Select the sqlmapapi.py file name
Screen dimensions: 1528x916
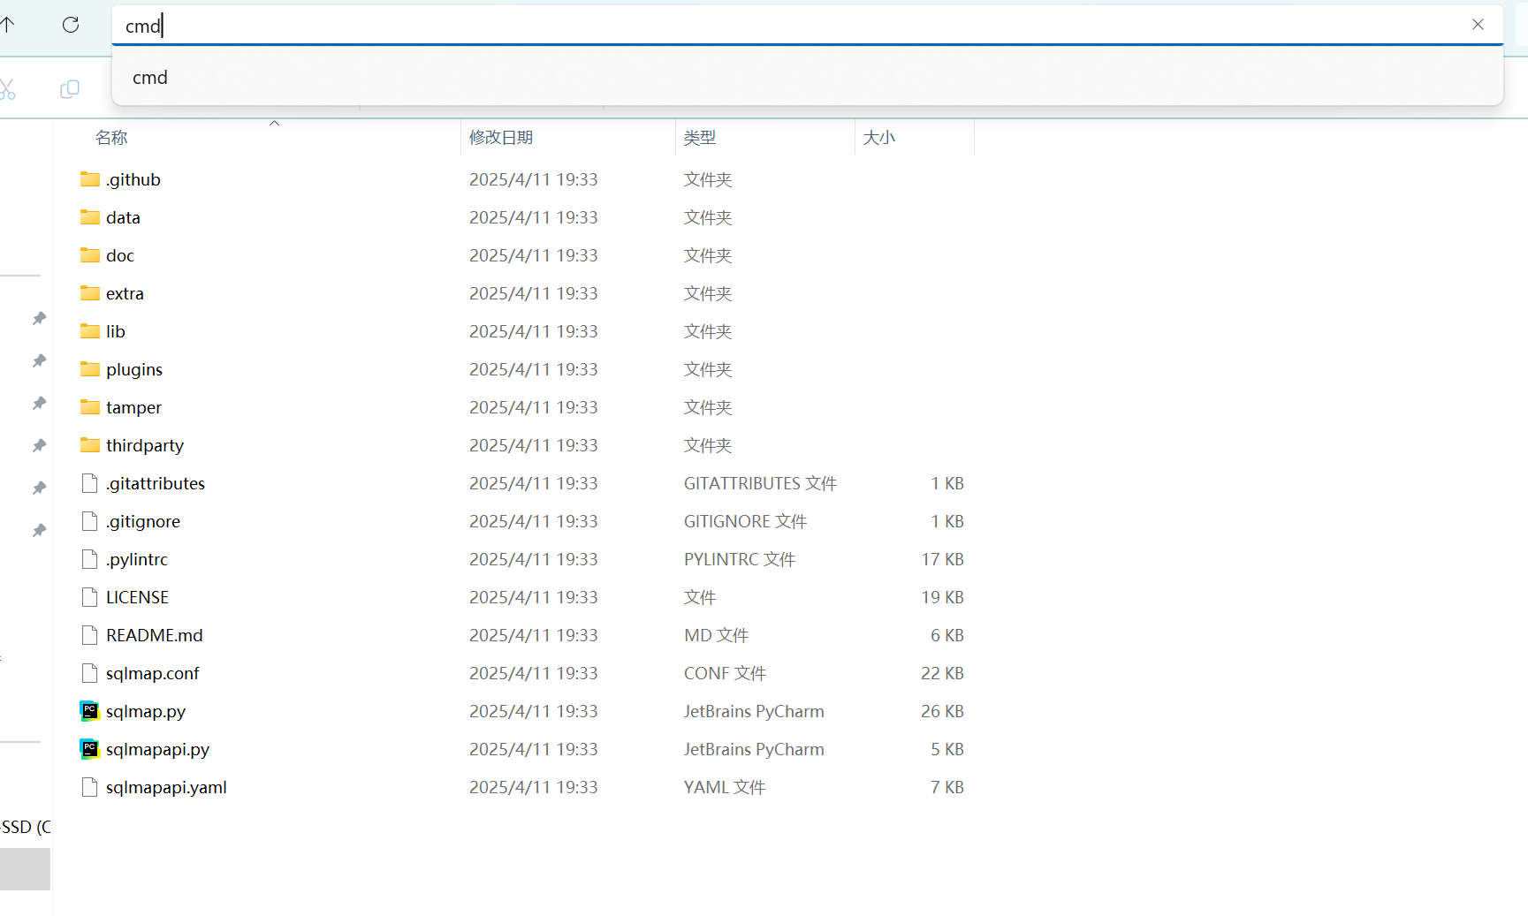click(x=157, y=749)
